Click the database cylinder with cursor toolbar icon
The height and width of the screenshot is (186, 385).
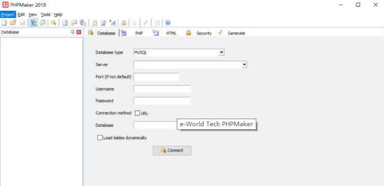click(54, 23)
